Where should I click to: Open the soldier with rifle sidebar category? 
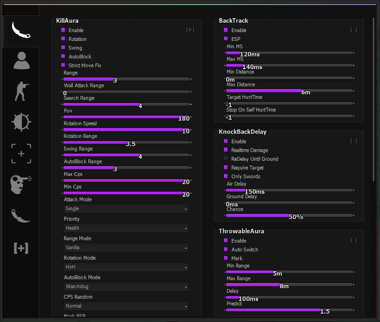(x=22, y=91)
